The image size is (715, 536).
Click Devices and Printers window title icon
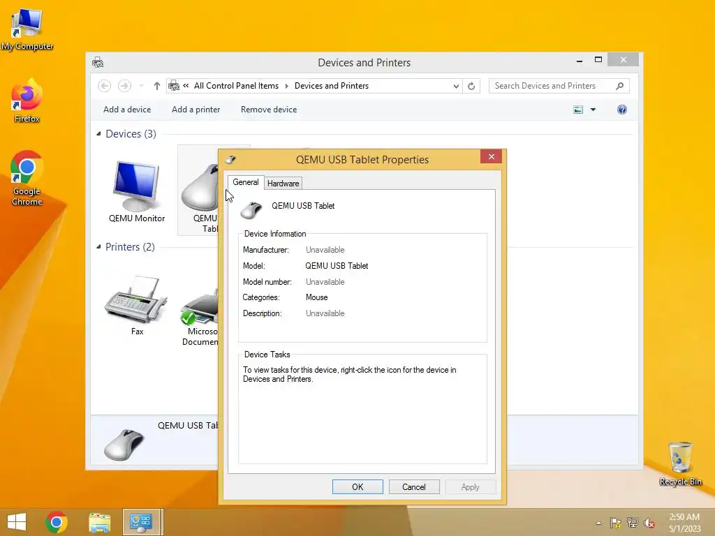(98, 62)
